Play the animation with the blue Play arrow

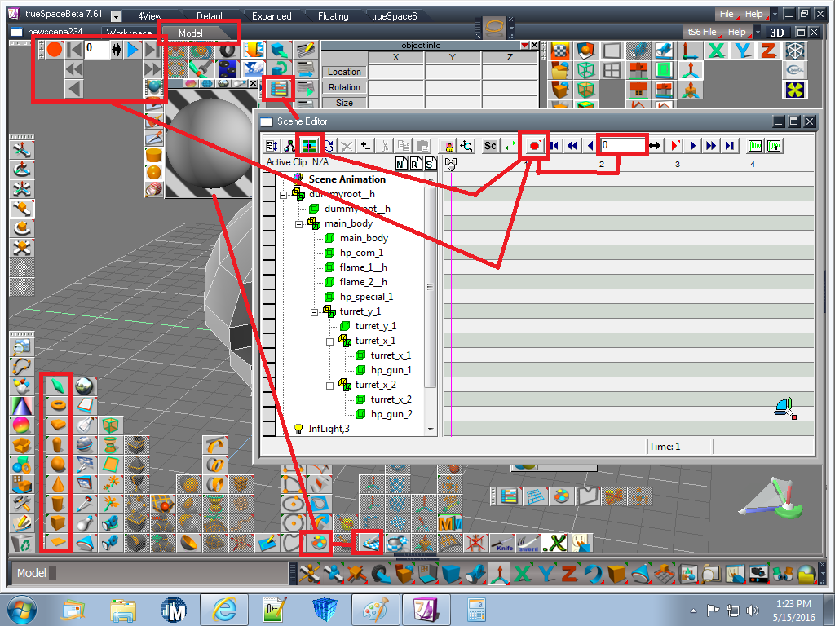click(133, 50)
